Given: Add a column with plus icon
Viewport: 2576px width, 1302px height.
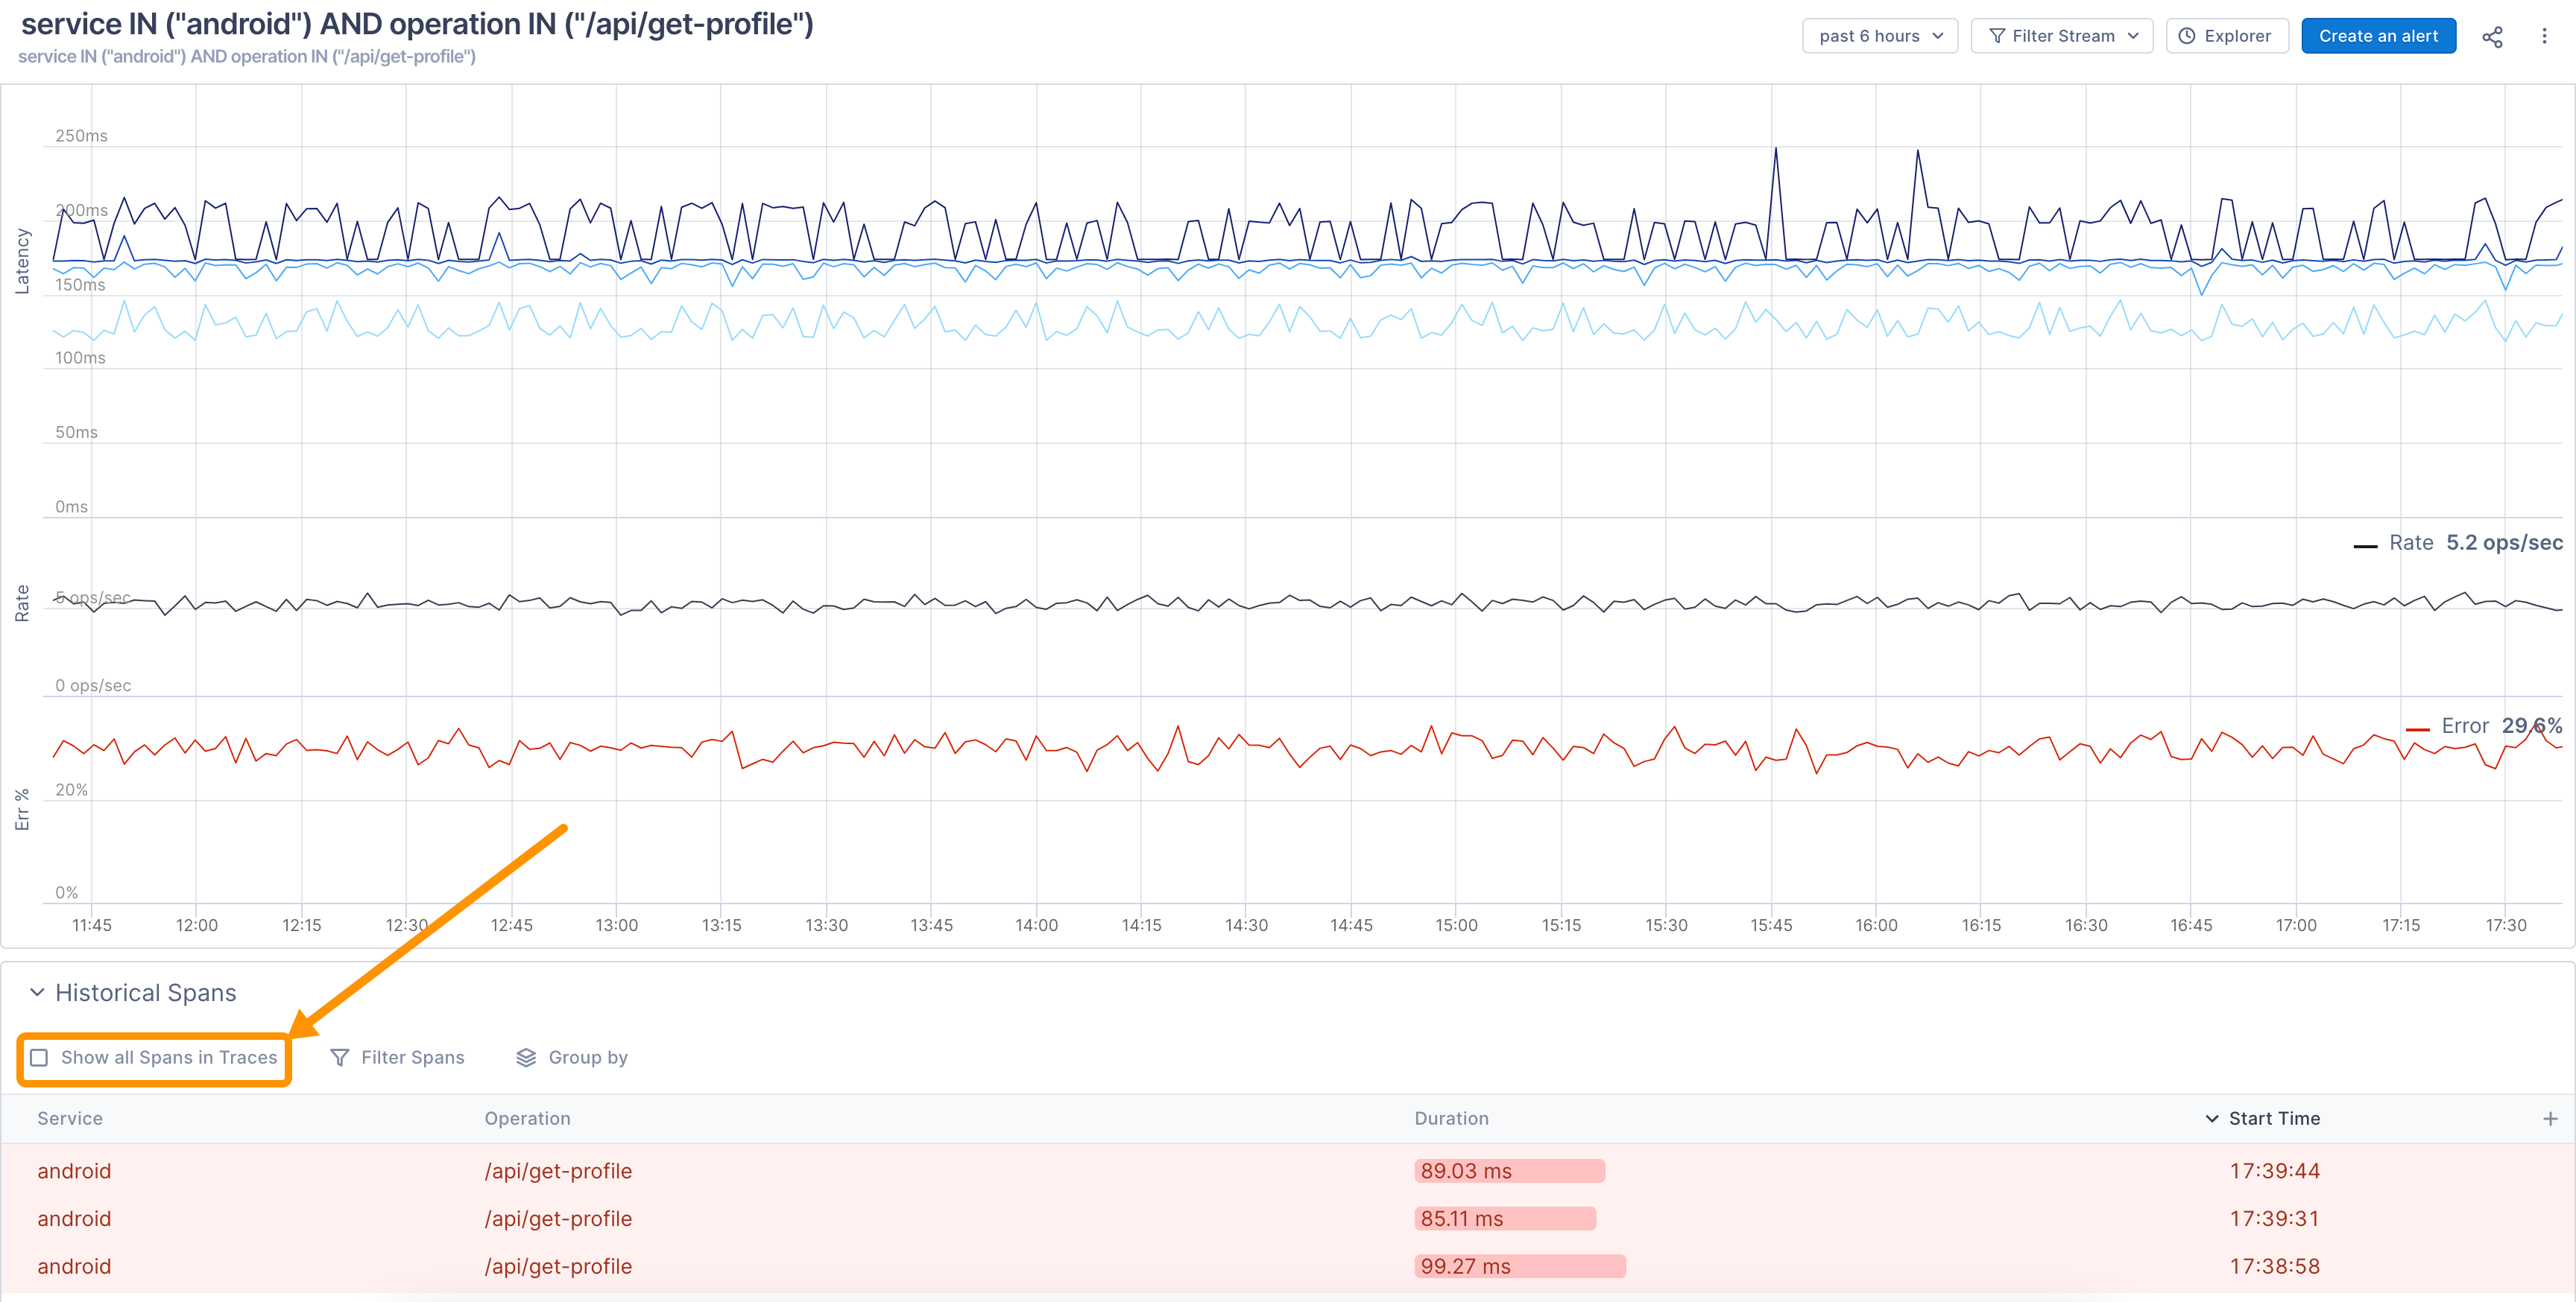Looking at the screenshot, I should tap(2549, 1118).
